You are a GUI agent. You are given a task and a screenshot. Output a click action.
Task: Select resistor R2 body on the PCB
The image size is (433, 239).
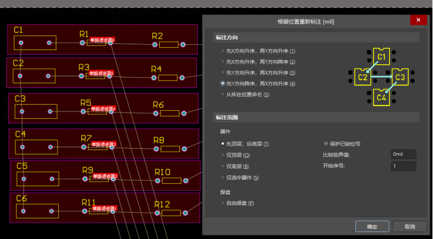168,45
